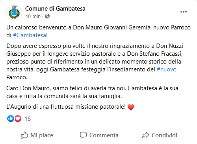The image size is (197, 144).
Task: Click the 40 min post timestamp
Action: pos(33,16)
